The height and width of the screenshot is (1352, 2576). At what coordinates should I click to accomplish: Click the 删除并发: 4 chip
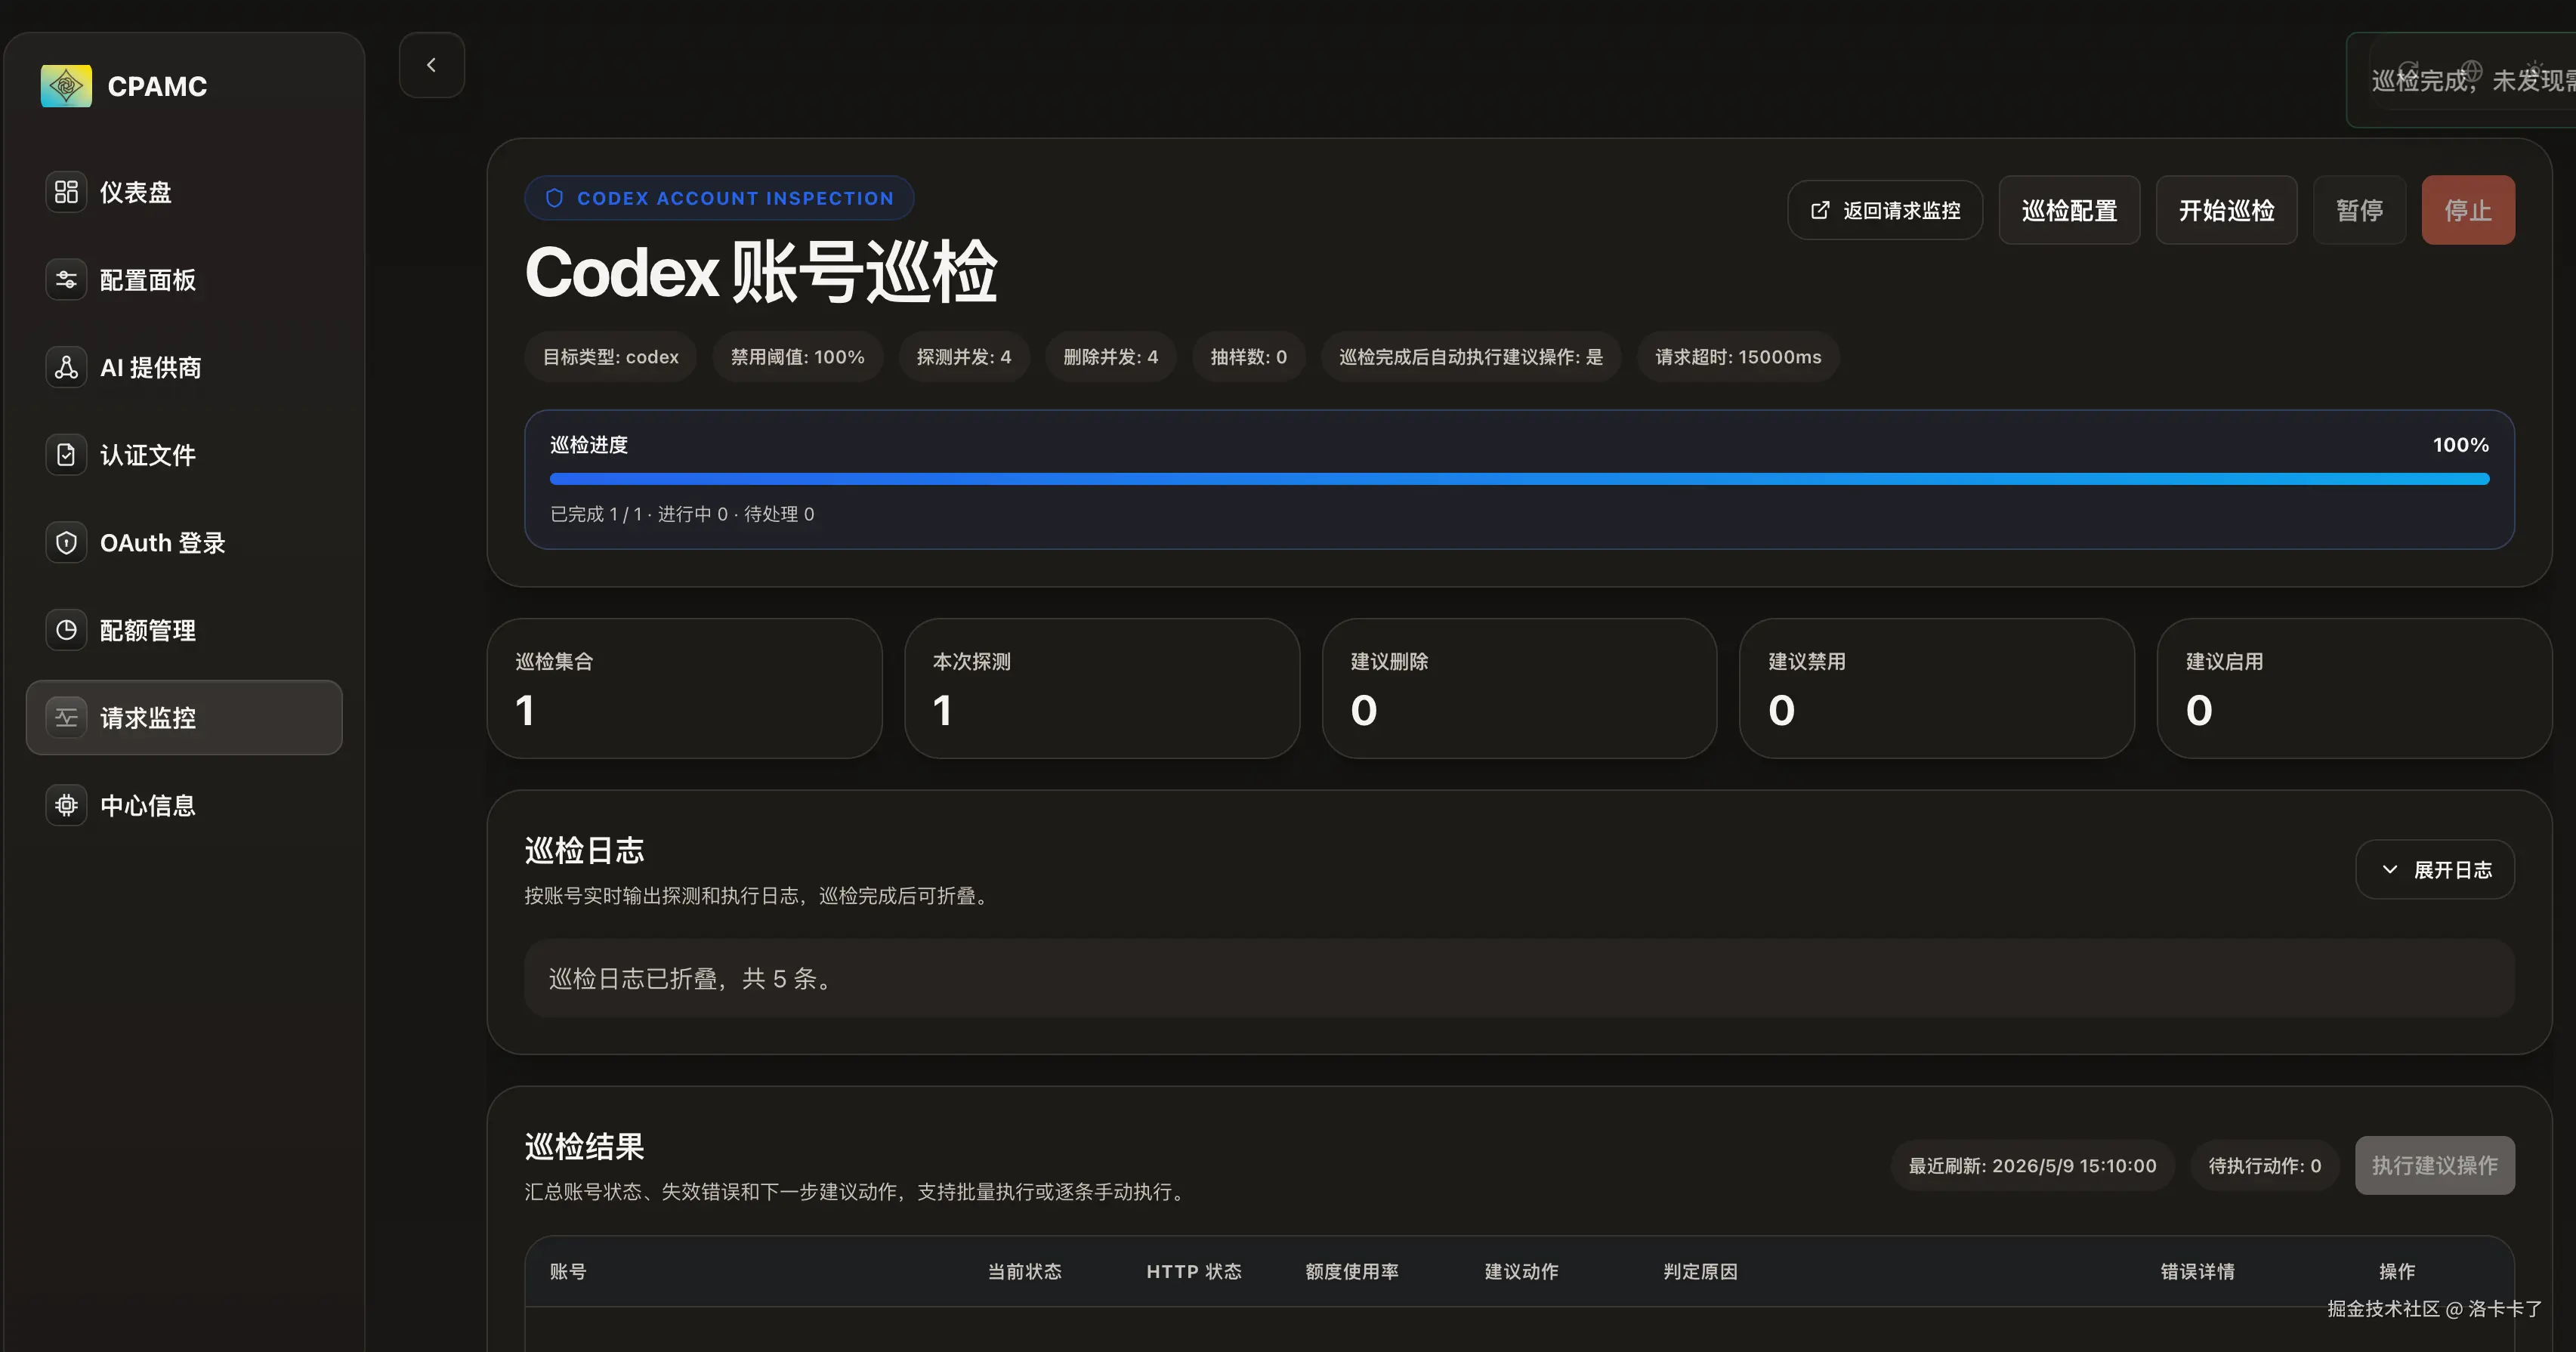pos(1110,357)
